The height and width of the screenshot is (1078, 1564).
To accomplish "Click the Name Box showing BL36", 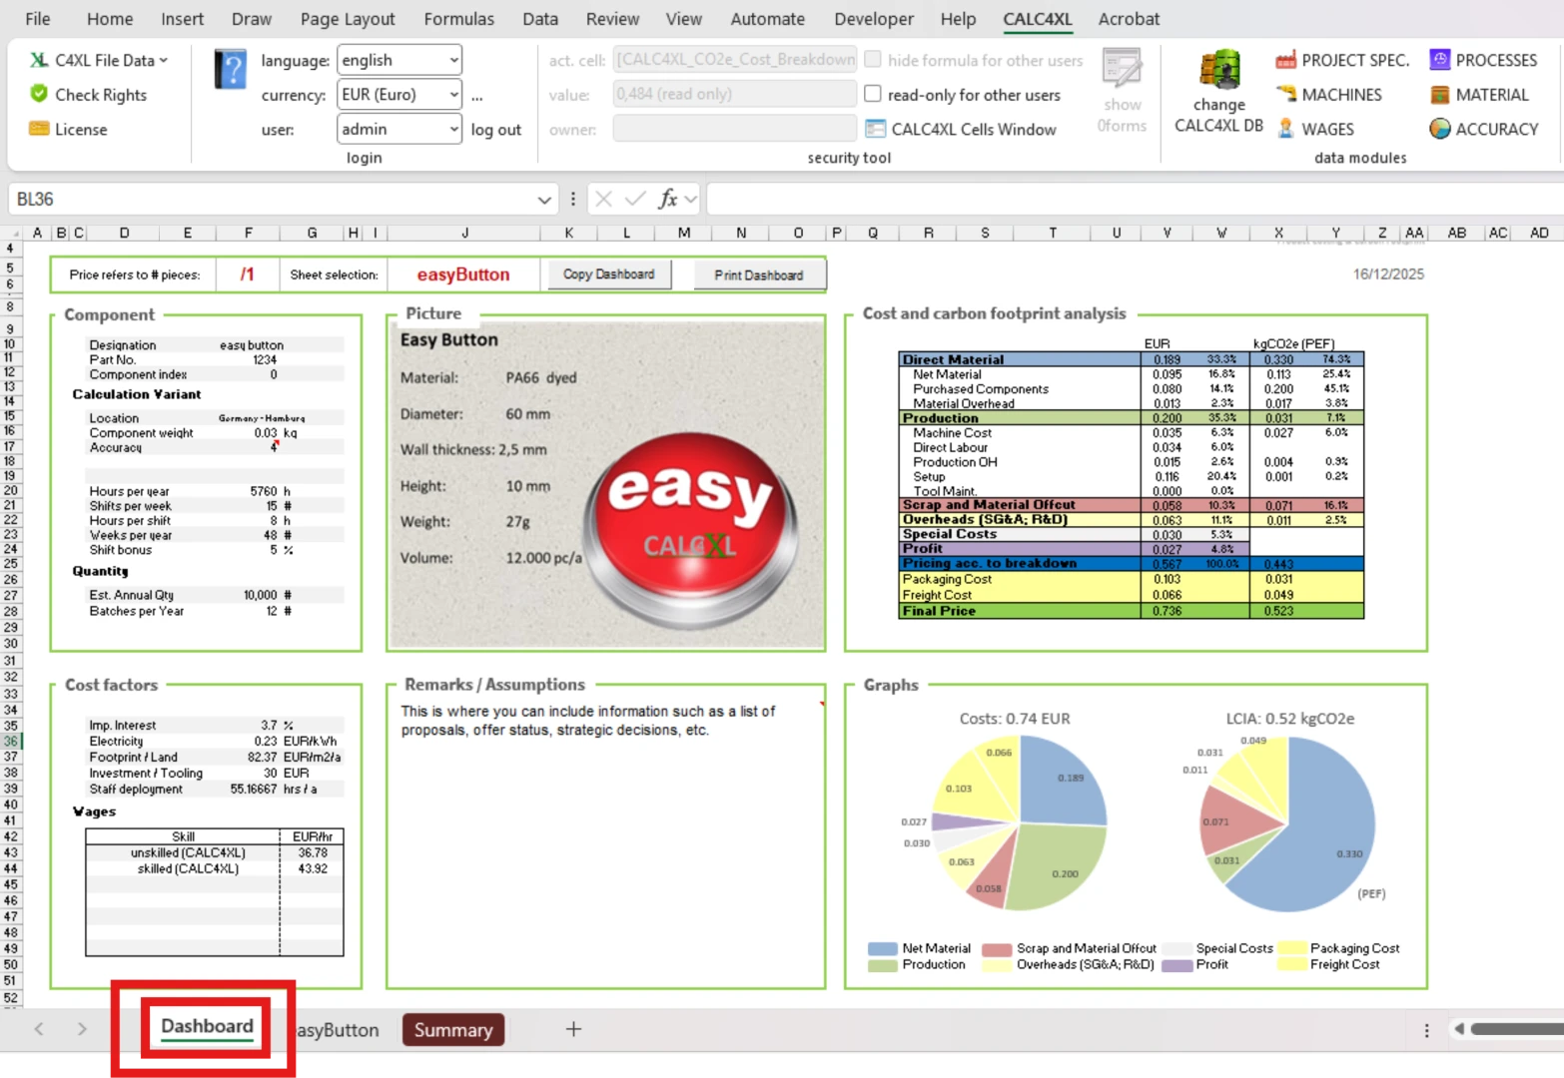I will (x=270, y=200).
